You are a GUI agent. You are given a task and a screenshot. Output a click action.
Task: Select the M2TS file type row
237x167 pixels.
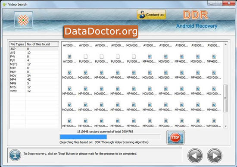pyautogui.click(x=34, y=64)
